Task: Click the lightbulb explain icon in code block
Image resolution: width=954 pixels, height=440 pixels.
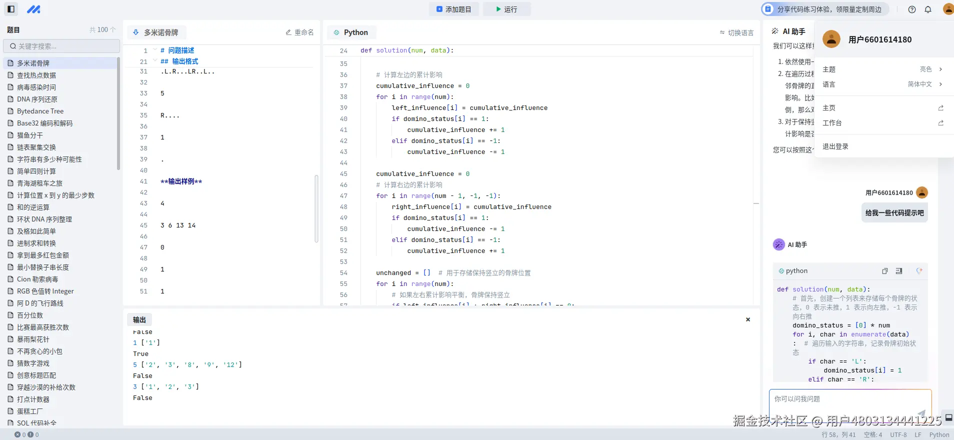Action: tap(919, 271)
